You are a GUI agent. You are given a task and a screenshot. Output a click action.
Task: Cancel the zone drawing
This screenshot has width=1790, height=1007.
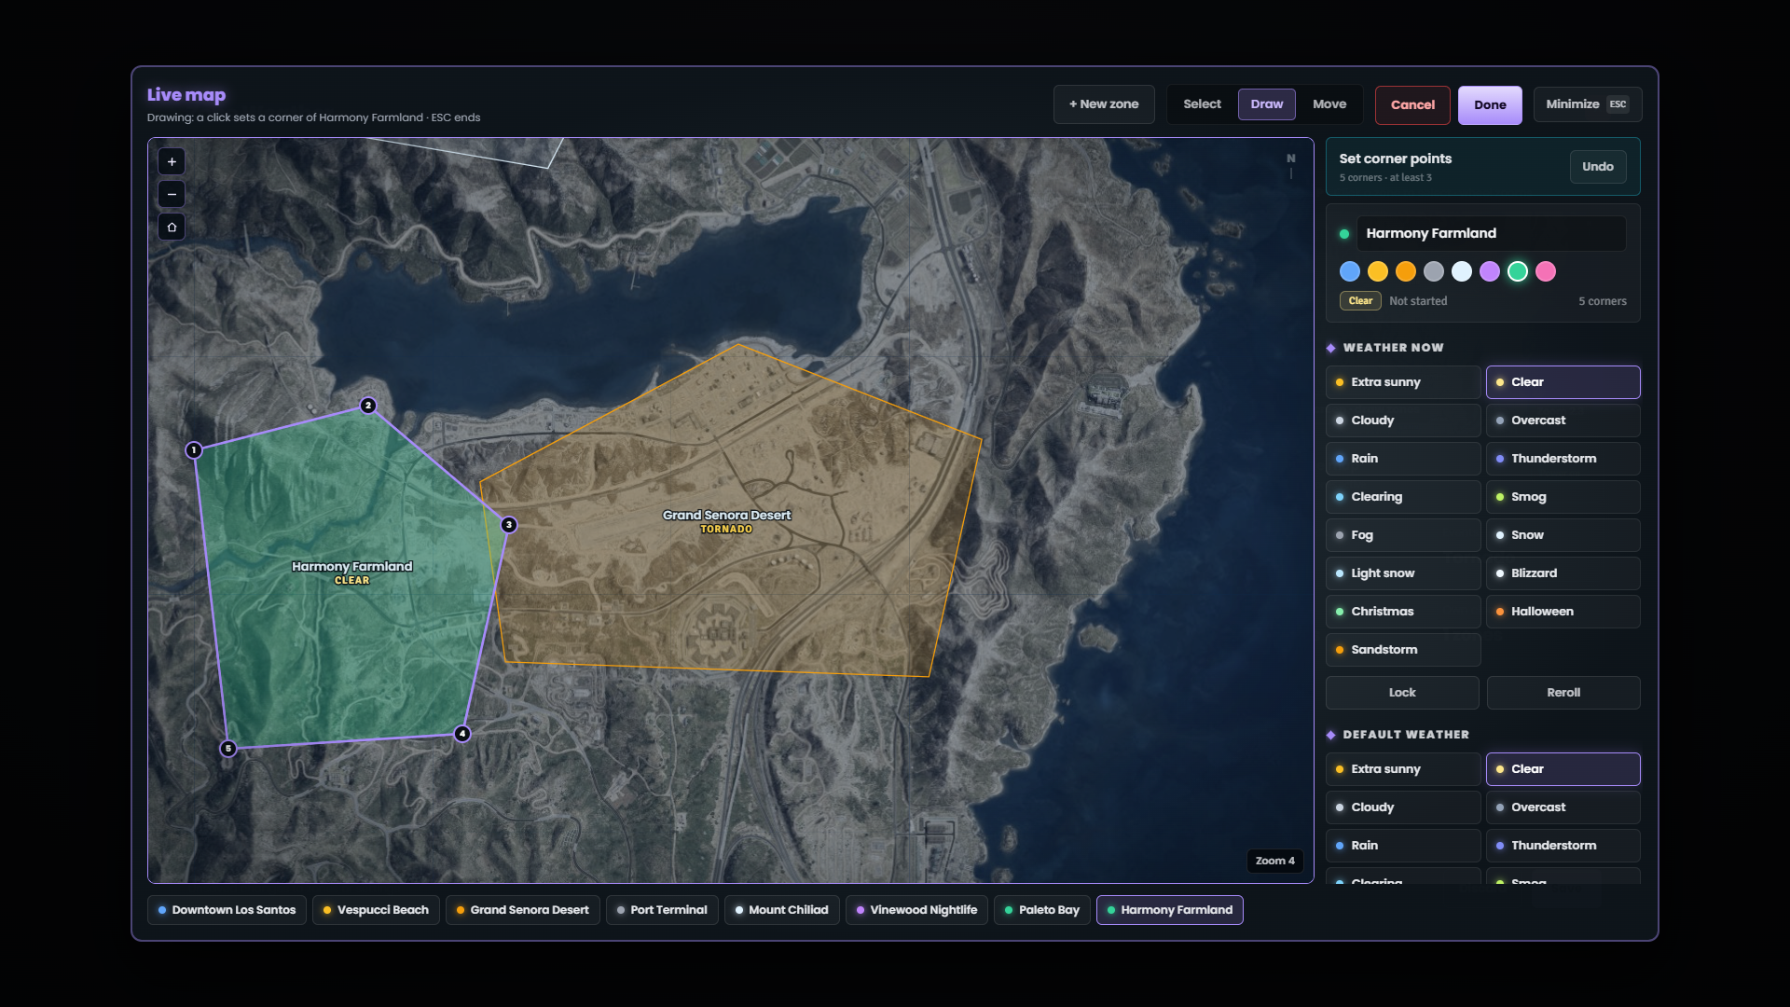tap(1412, 105)
